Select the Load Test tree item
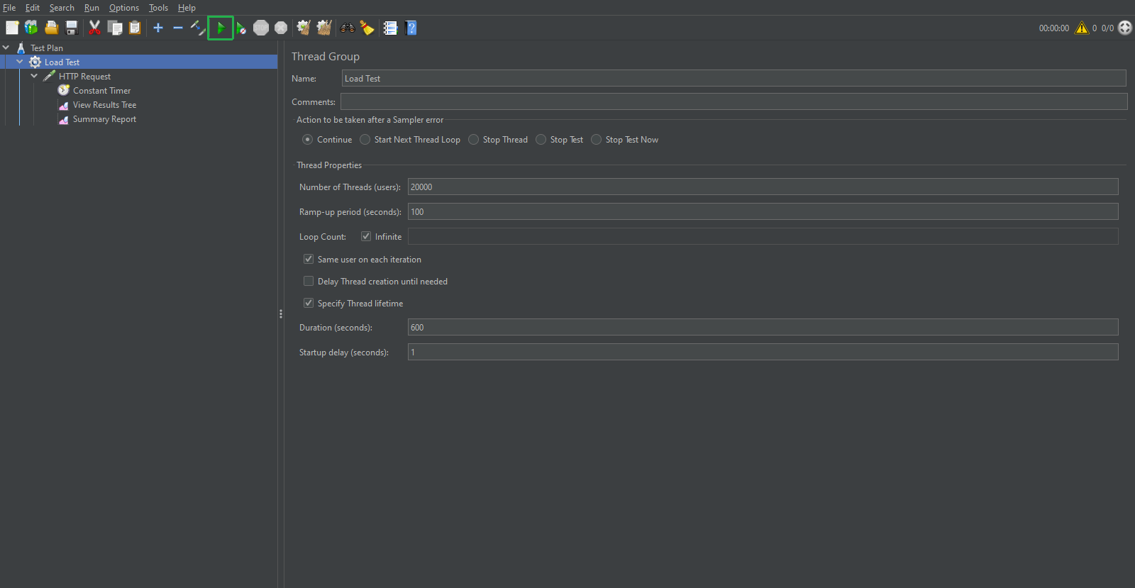Screen dimensions: 1135x588 [x=62, y=62]
